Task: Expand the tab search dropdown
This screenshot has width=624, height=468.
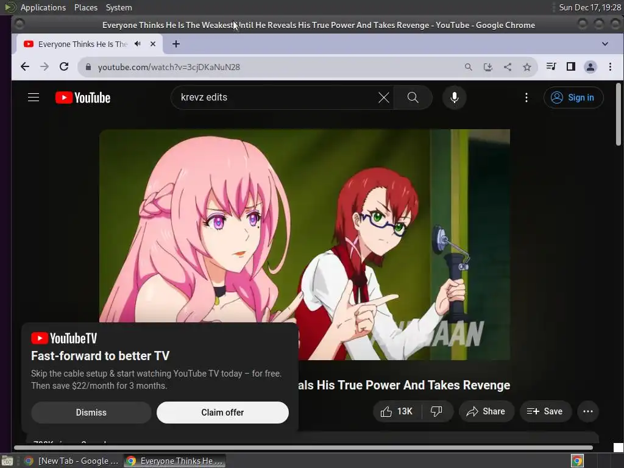Action: pos(605,44)
